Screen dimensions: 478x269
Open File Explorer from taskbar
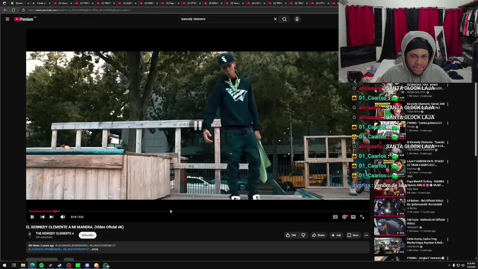[x=23, y=266]
